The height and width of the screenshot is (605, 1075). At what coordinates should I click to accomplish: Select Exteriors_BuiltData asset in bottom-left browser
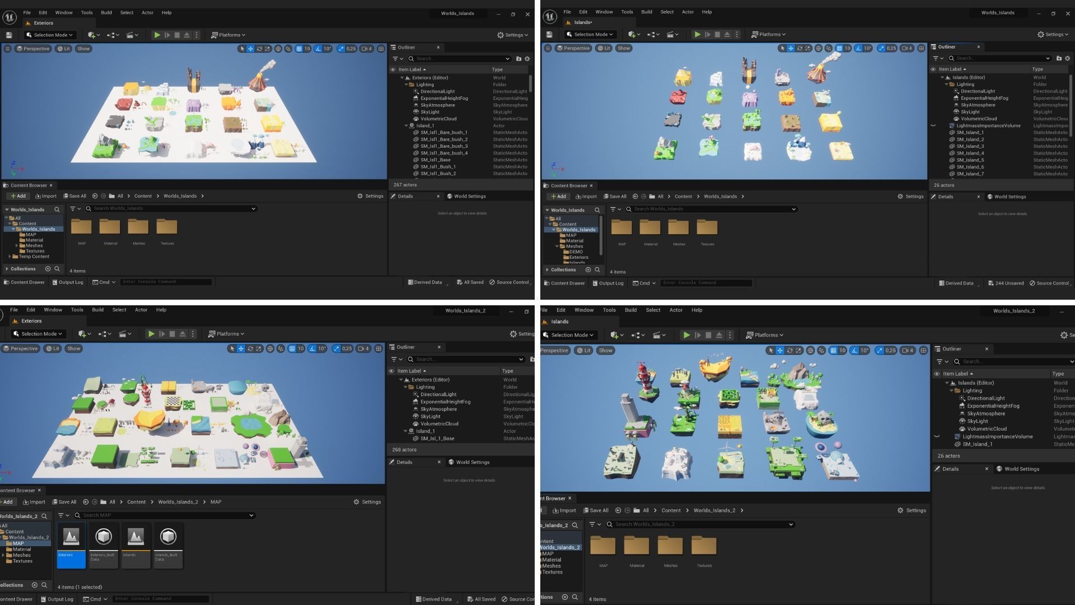click(x=104, y=545)
